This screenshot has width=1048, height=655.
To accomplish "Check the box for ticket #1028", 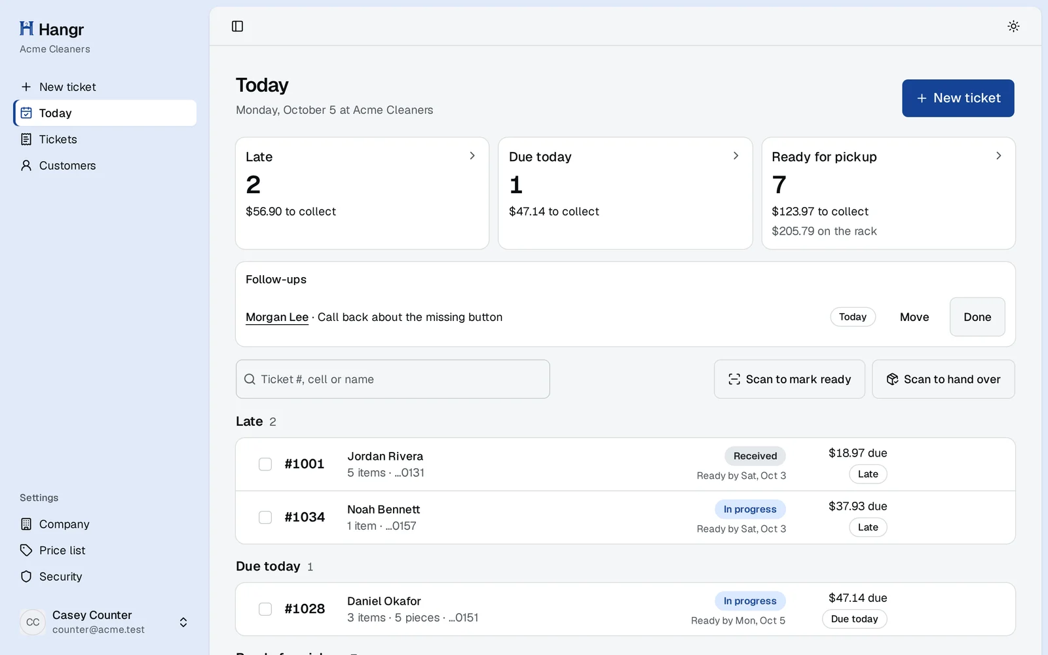I will click(x=265, y=609).
